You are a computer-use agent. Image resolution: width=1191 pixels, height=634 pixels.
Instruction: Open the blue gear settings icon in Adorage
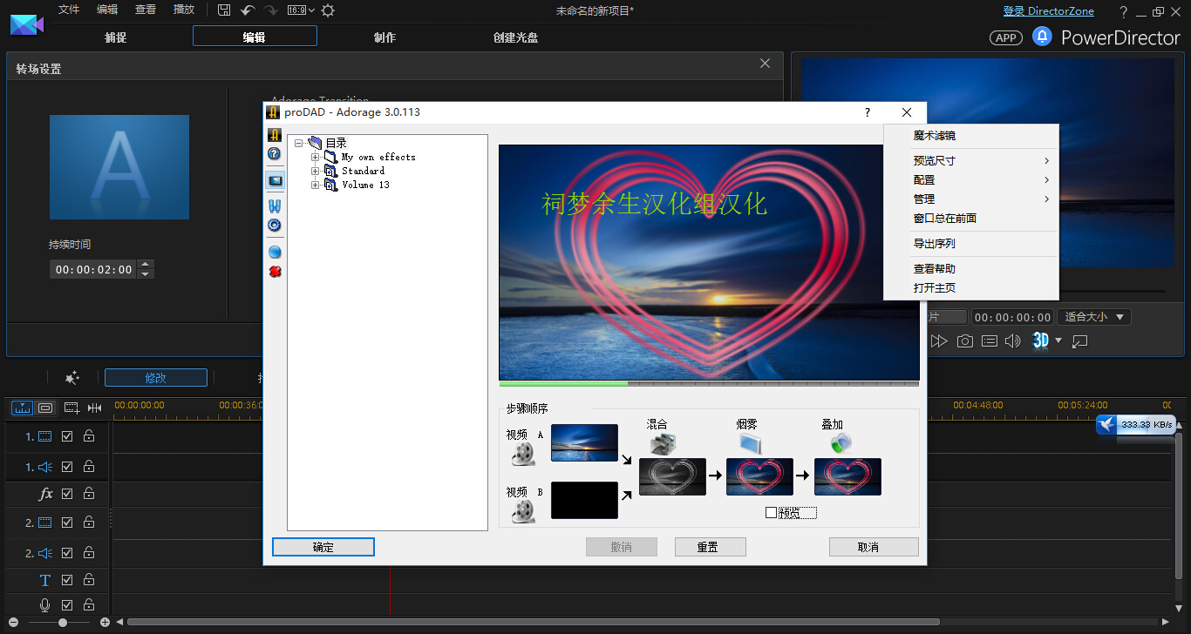click(x=274, y=225)
